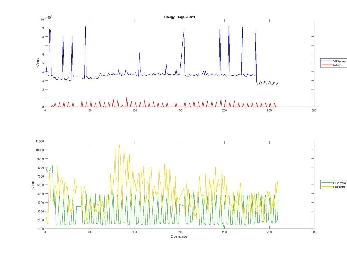The height and width of the screenshot is (257, 347).
Task: Click y-axis tick '7' on the top plot
Action: click(43, 46)
